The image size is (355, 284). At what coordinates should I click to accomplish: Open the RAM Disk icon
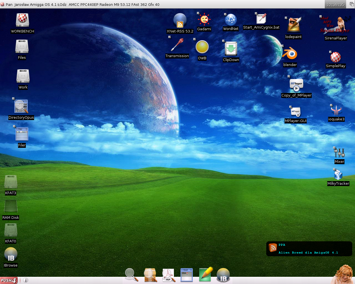point(11,207)
